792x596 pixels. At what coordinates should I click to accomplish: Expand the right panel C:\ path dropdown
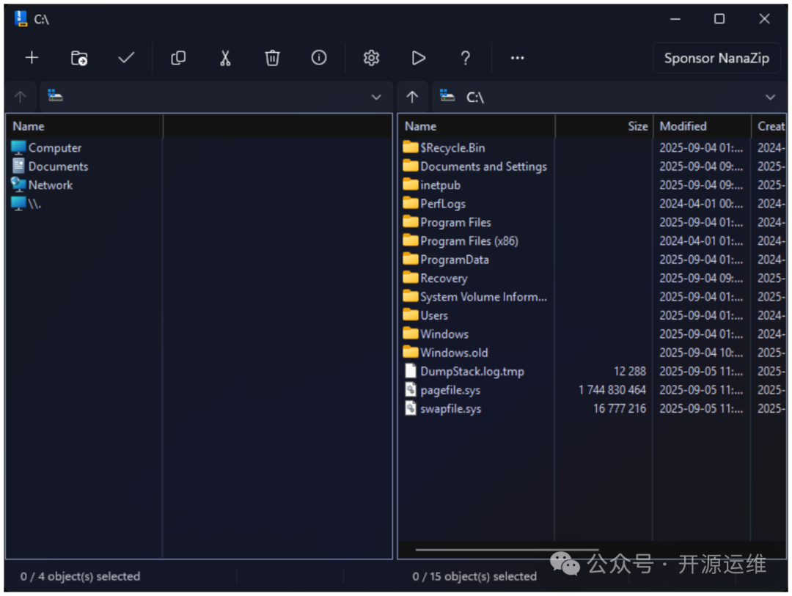click(770, 97)
